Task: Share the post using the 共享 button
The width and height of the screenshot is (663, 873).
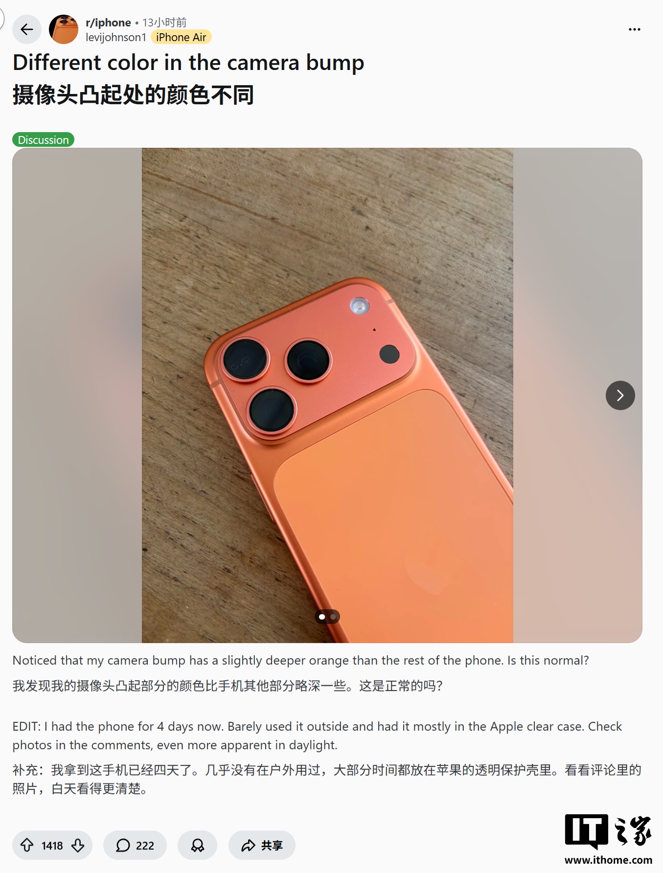Action: point(262,845)
